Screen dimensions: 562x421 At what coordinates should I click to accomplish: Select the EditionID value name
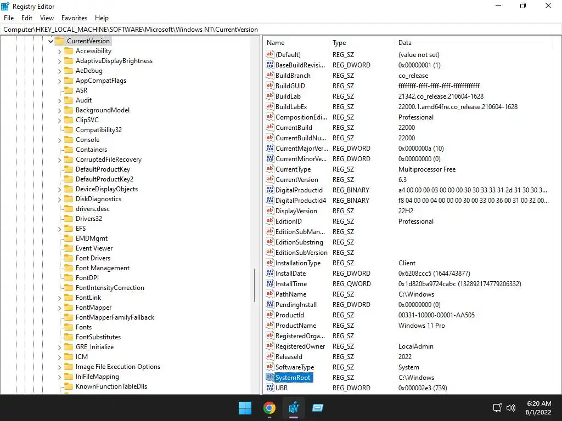point(289,221)
